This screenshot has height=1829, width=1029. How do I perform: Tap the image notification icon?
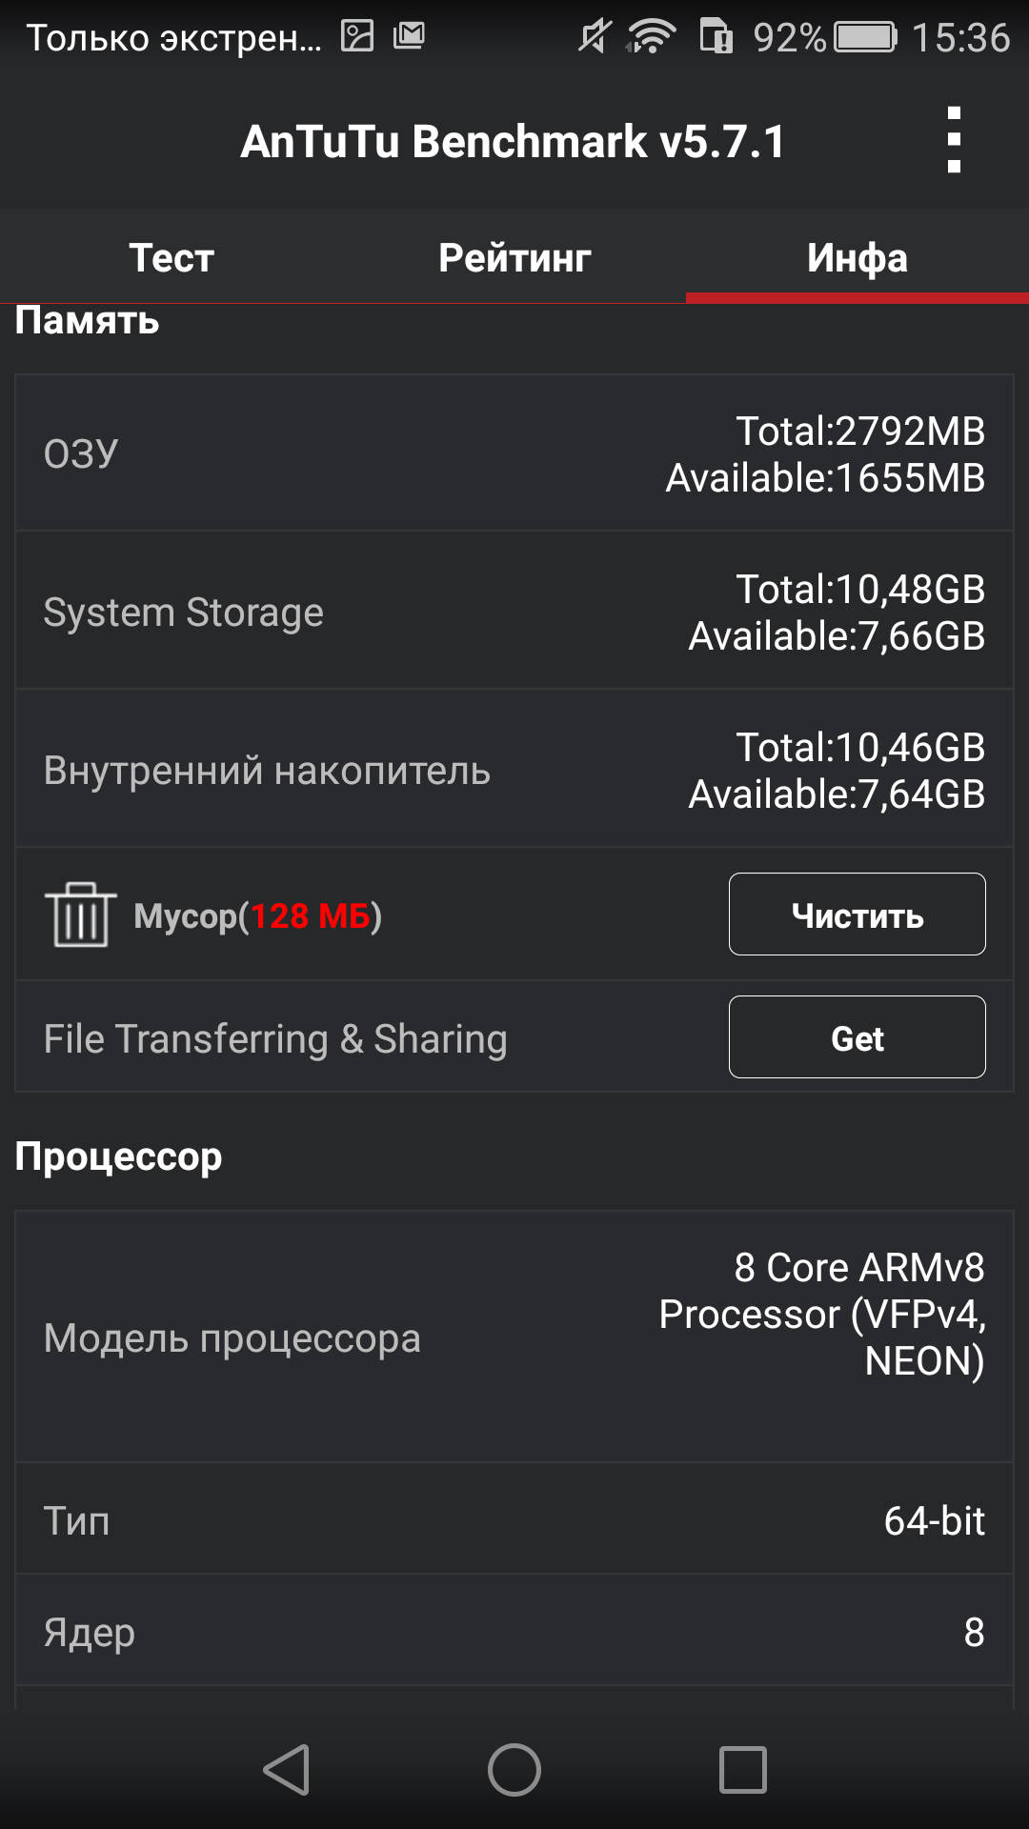(357, 36)
